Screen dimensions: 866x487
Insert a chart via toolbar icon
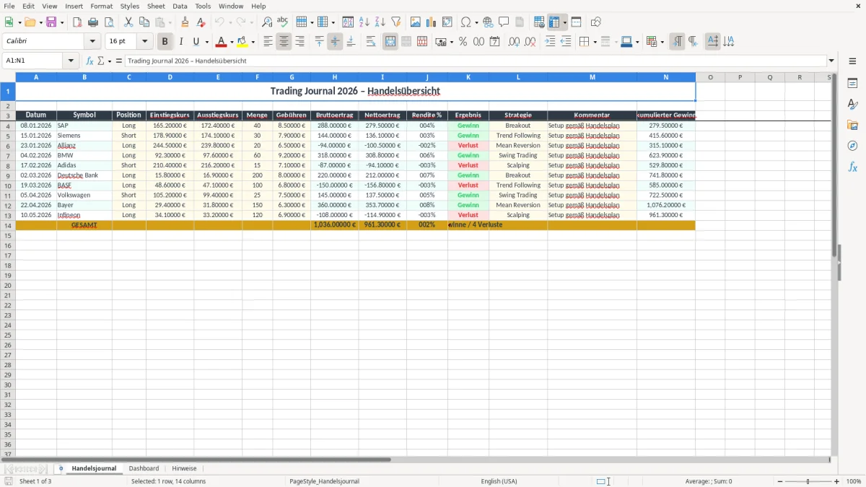[432, 22]
